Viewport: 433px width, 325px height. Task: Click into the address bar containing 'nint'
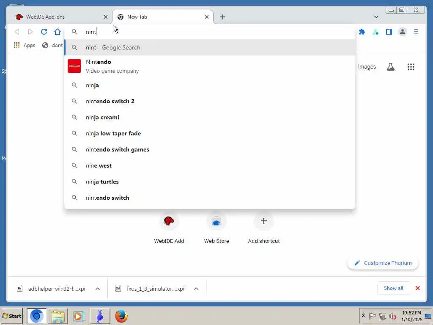click(210, 32)
